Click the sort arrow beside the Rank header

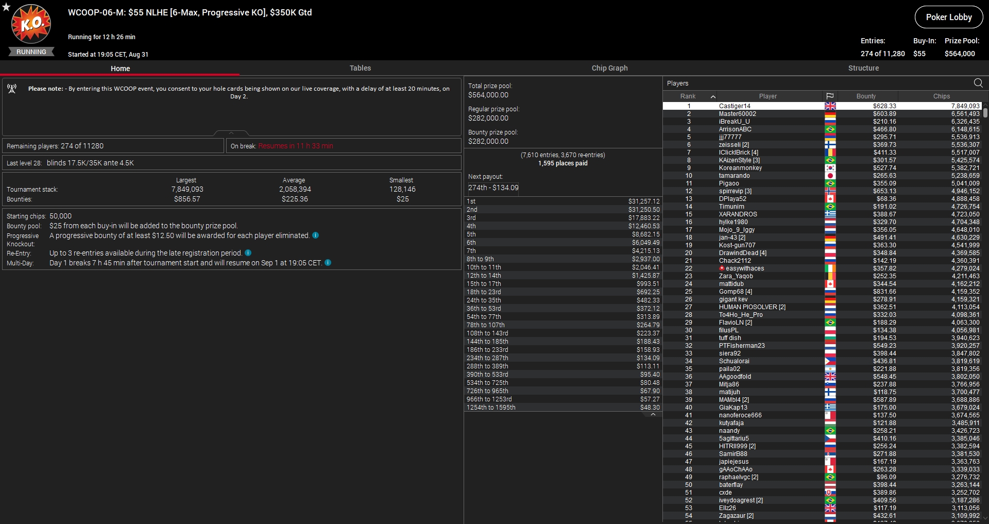point(713,96)
